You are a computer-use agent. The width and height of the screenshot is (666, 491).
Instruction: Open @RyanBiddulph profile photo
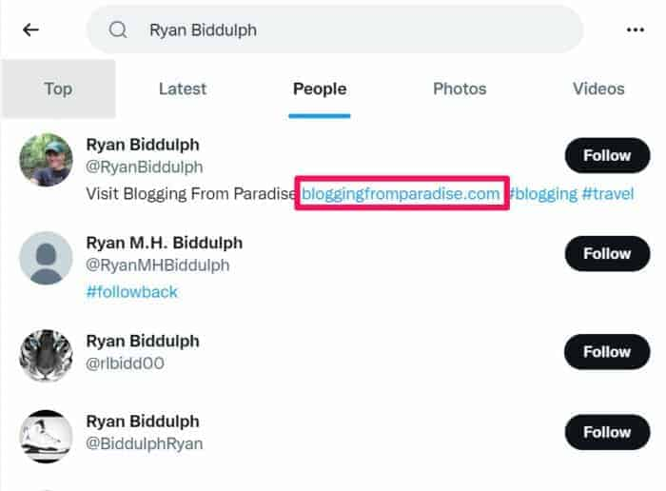coord(46,160)
